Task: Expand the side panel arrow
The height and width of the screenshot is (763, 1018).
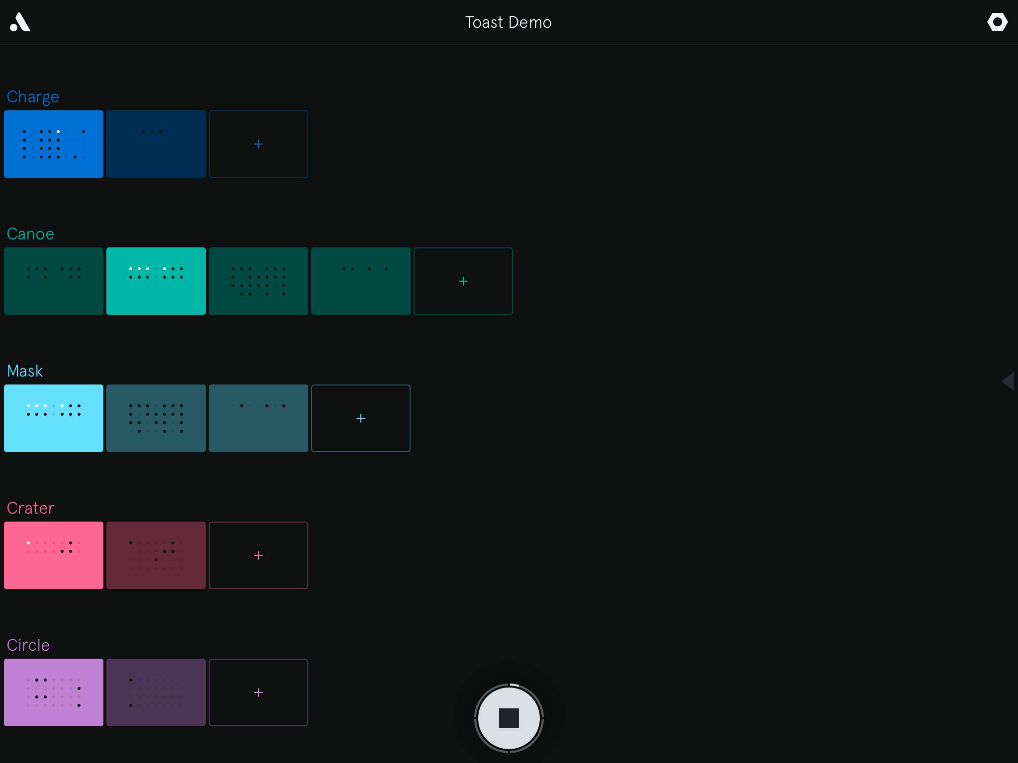Action: click(1008, 381)
